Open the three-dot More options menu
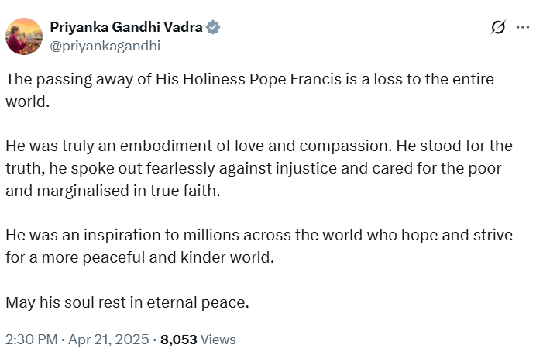 point(523,27)
